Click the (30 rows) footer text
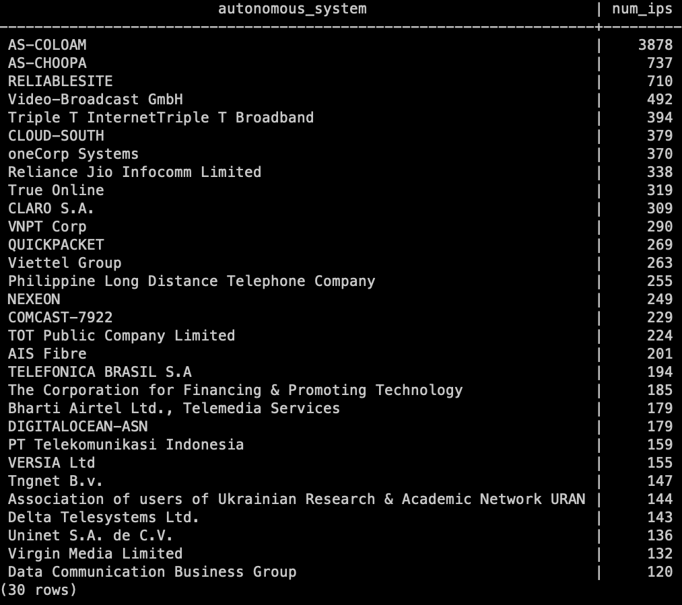Viewport: 682px width, 605px height. pyautogui.click(x=38, y=590)
